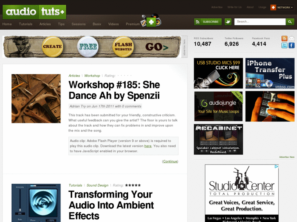Open the Network dropdown menu

(285, 7)
